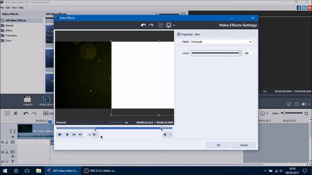This screenshot has width=312, height=175.
Task: Click the fade-out start marker on seek bar
Action: pos(161,129)
